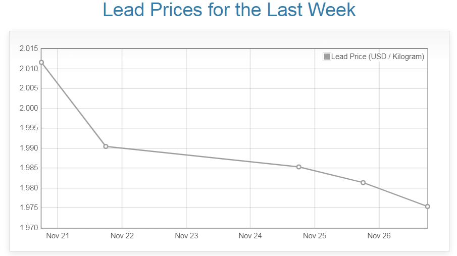
Task: Select the first data point near 2.012
Action: tap(41, 63)
